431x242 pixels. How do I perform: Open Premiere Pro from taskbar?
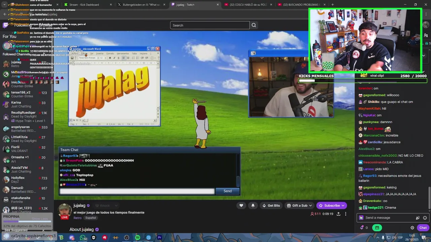(x=160, y=238)
